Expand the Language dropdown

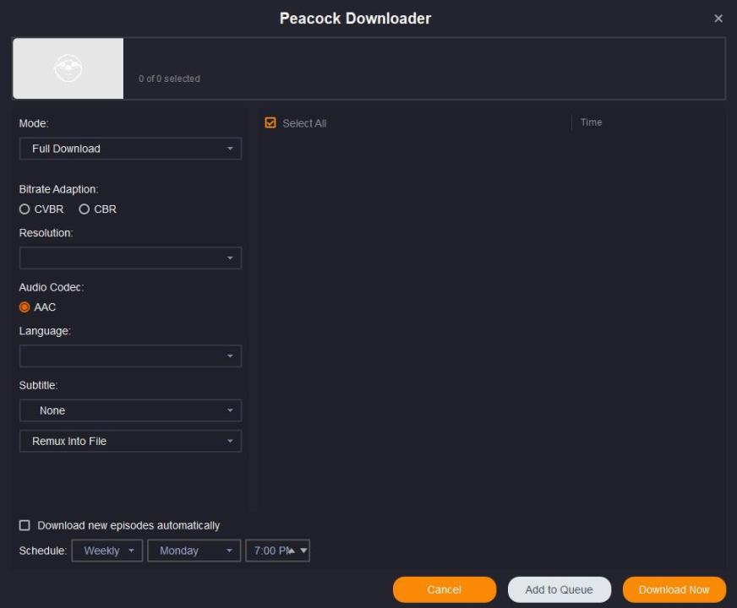130,356
